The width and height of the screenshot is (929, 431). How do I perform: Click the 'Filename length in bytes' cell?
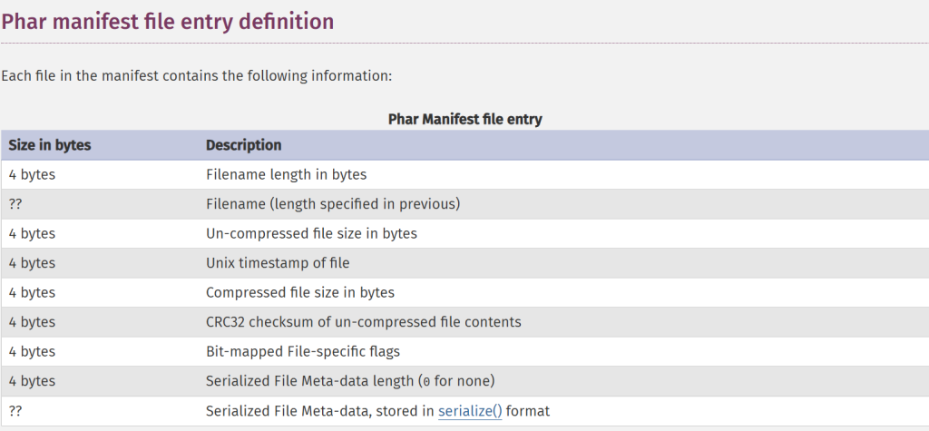(x=286, y=174)
